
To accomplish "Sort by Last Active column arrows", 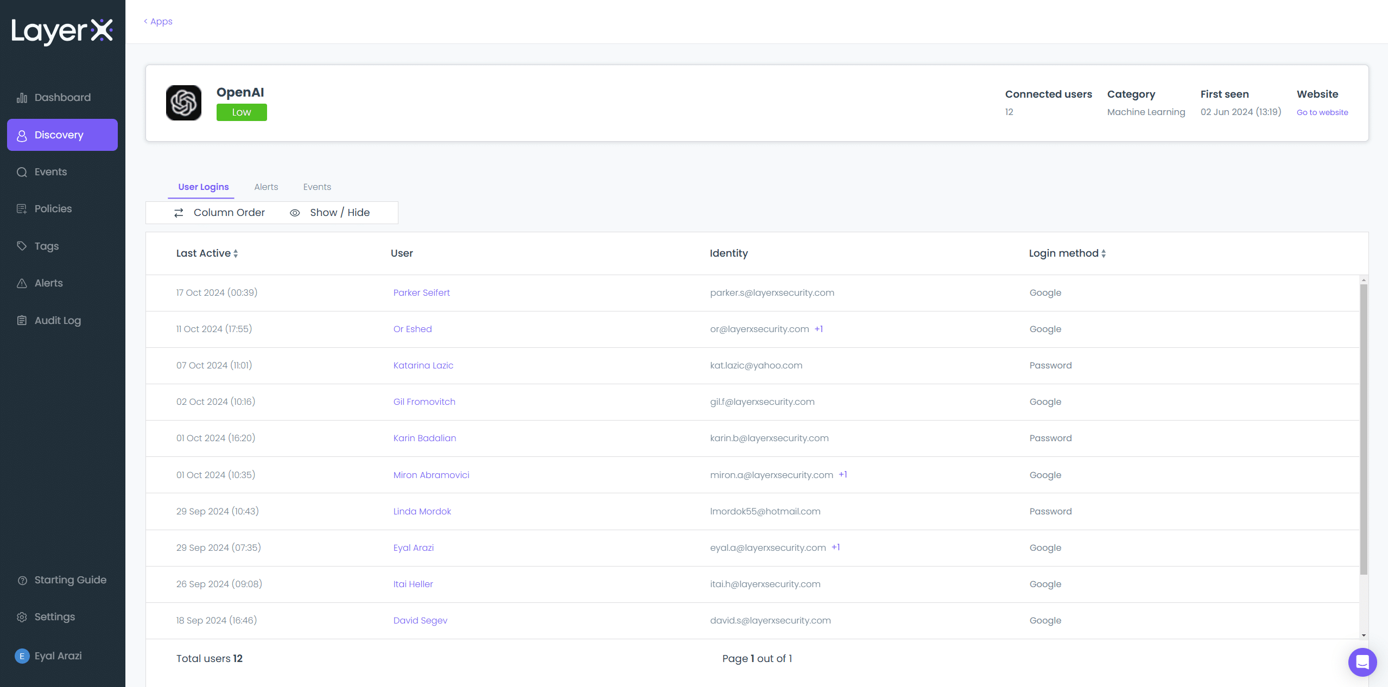I will (236, 253).
